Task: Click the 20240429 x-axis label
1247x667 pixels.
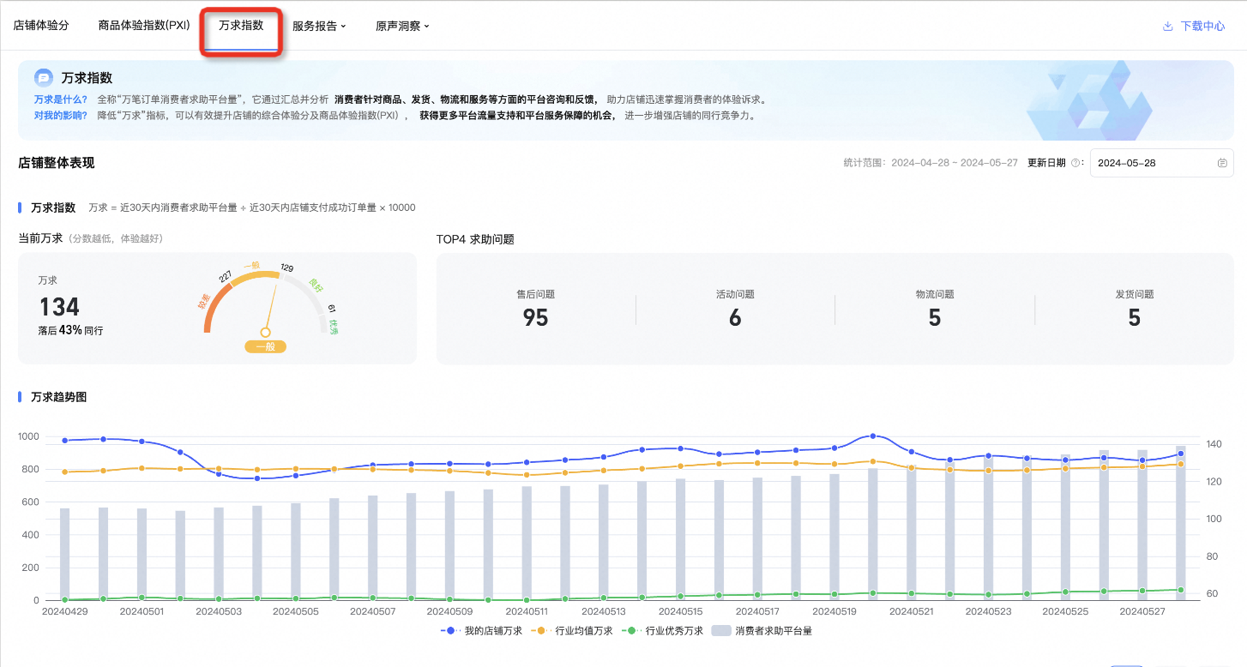Action: tap(65, 612)
